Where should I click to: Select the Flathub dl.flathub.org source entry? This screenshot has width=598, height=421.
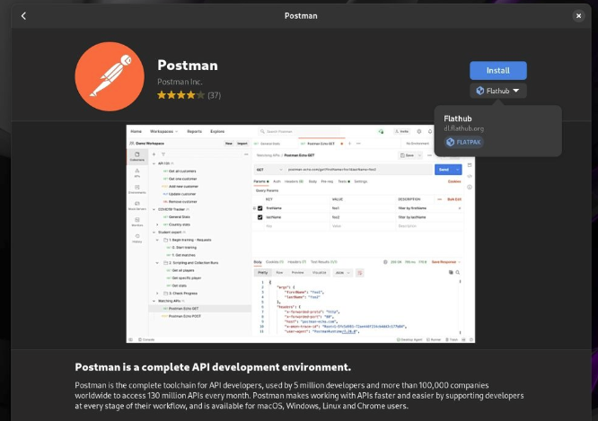(x=497, y=130)
